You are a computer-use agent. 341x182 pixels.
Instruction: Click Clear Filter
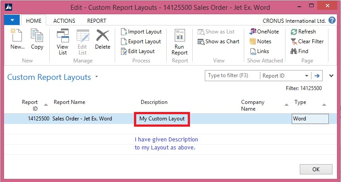click(x=307, y=41)
